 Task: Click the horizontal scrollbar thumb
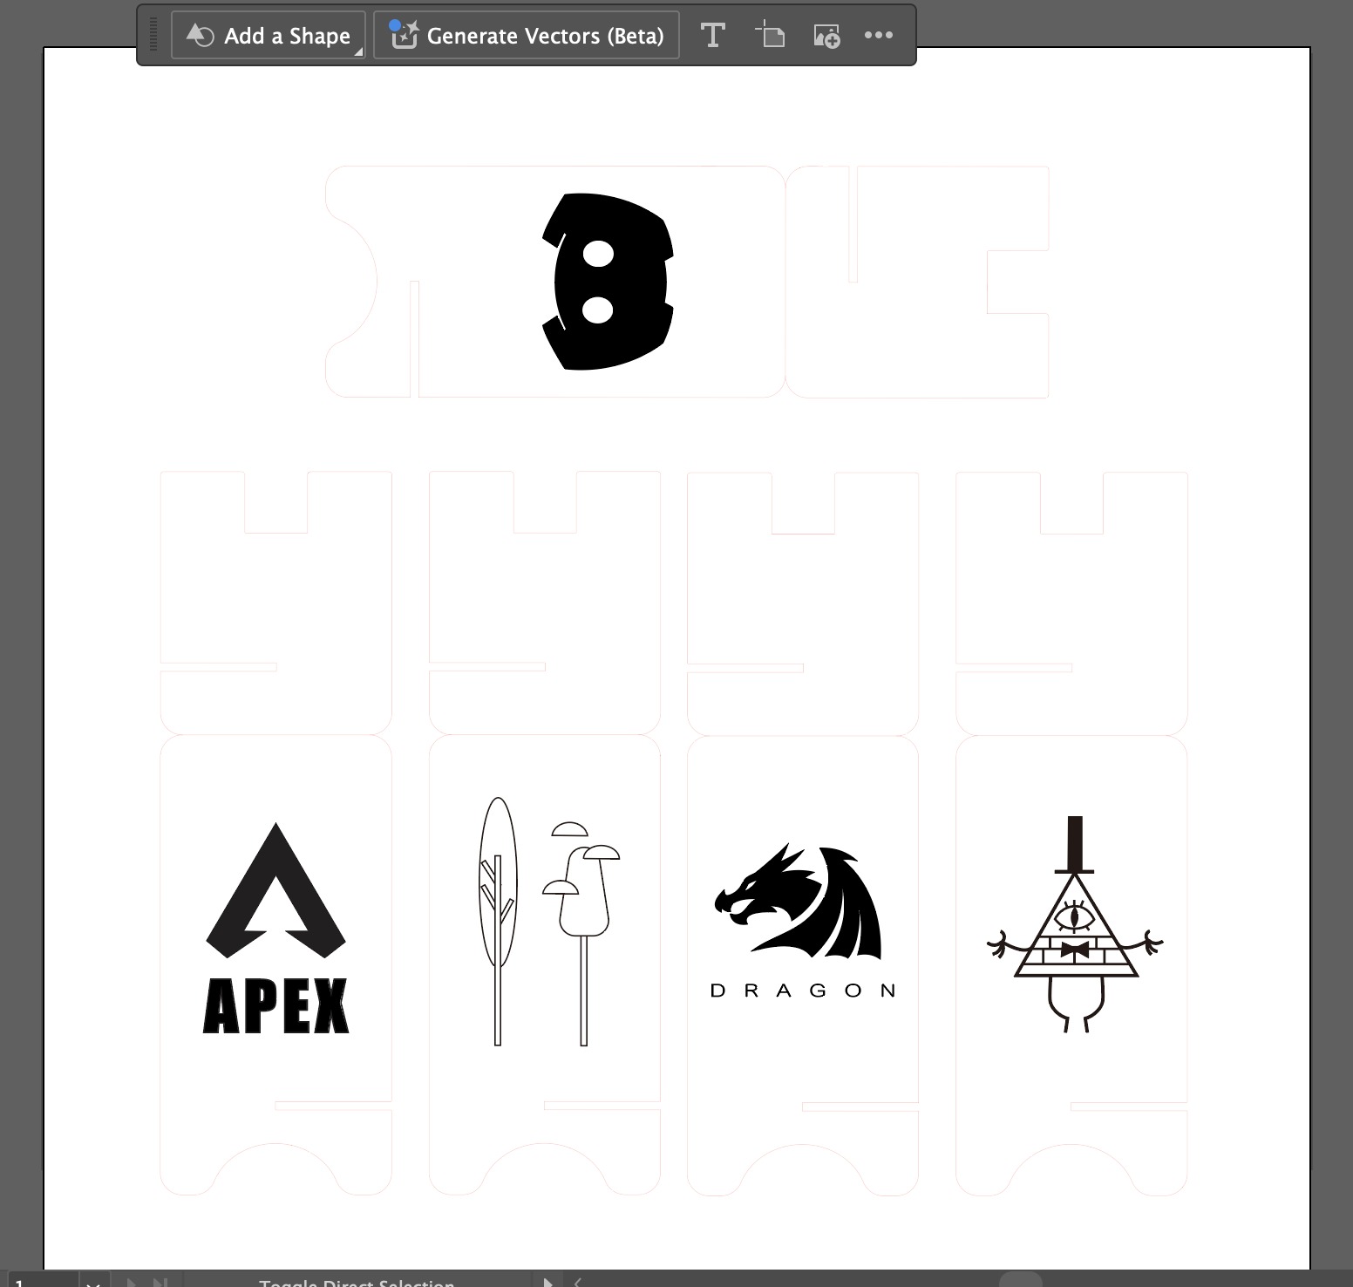[1020, 1280]
